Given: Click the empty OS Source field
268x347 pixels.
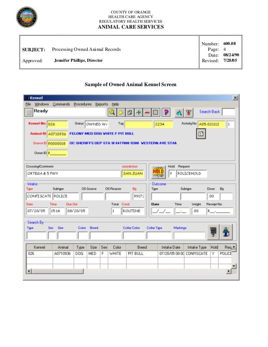Looking at the screenshot, I should tap(92, 196).
